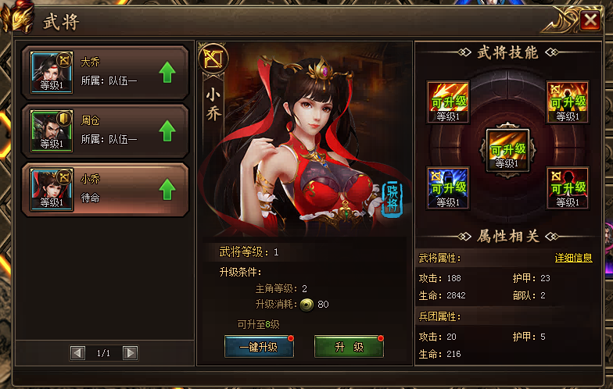Click the archer class emblem above 小乔 name
This screenshot has height=389, width=613.
coord(213,59)
